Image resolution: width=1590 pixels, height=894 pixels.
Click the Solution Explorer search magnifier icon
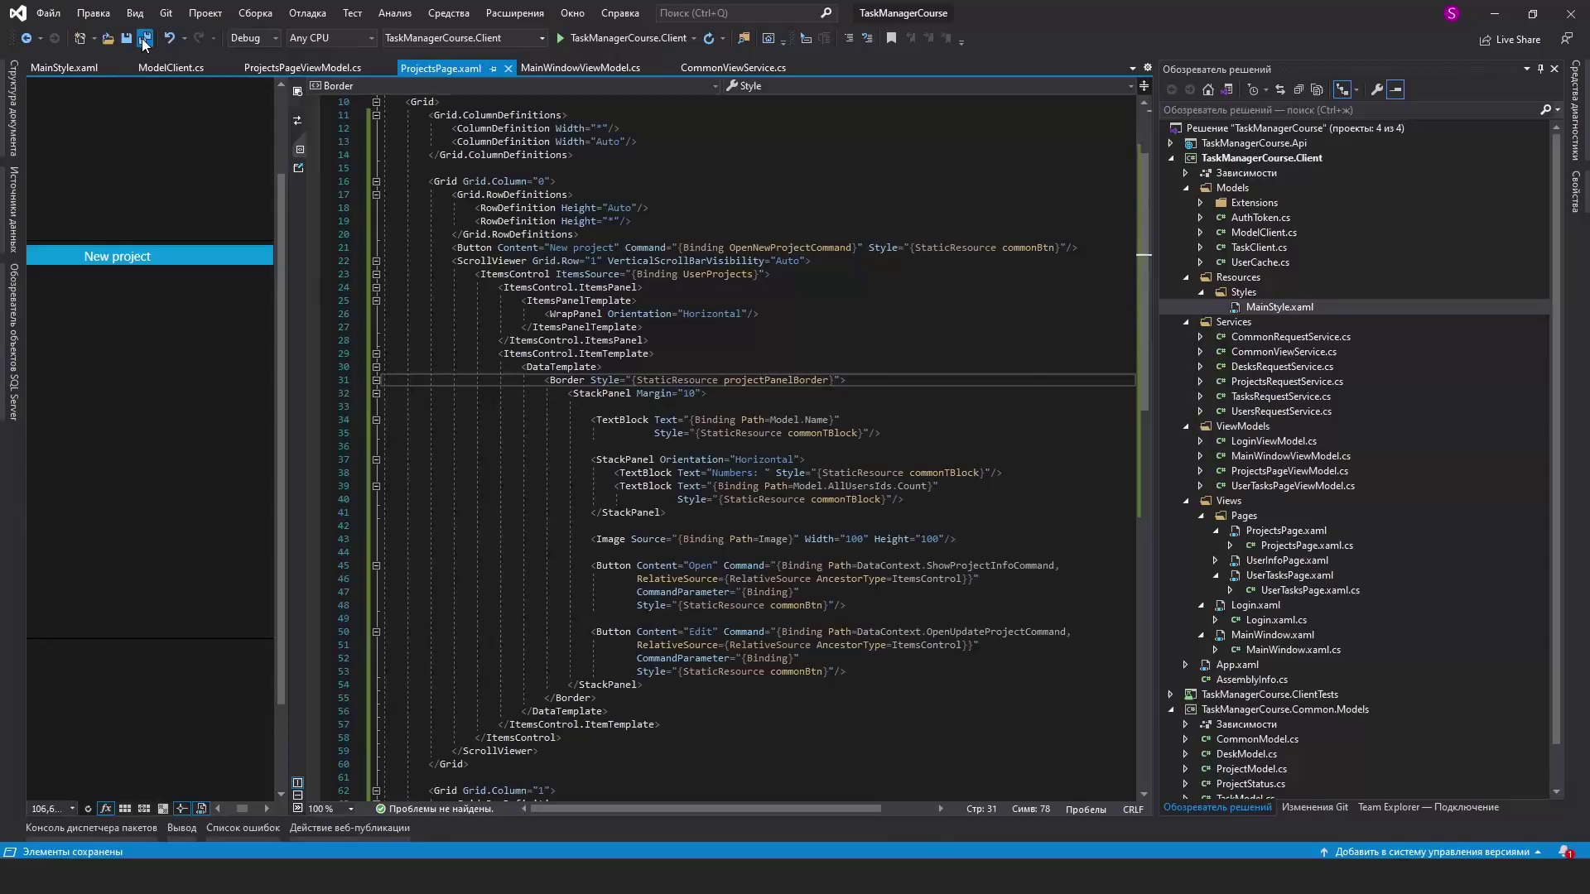tap(1545, 109)
